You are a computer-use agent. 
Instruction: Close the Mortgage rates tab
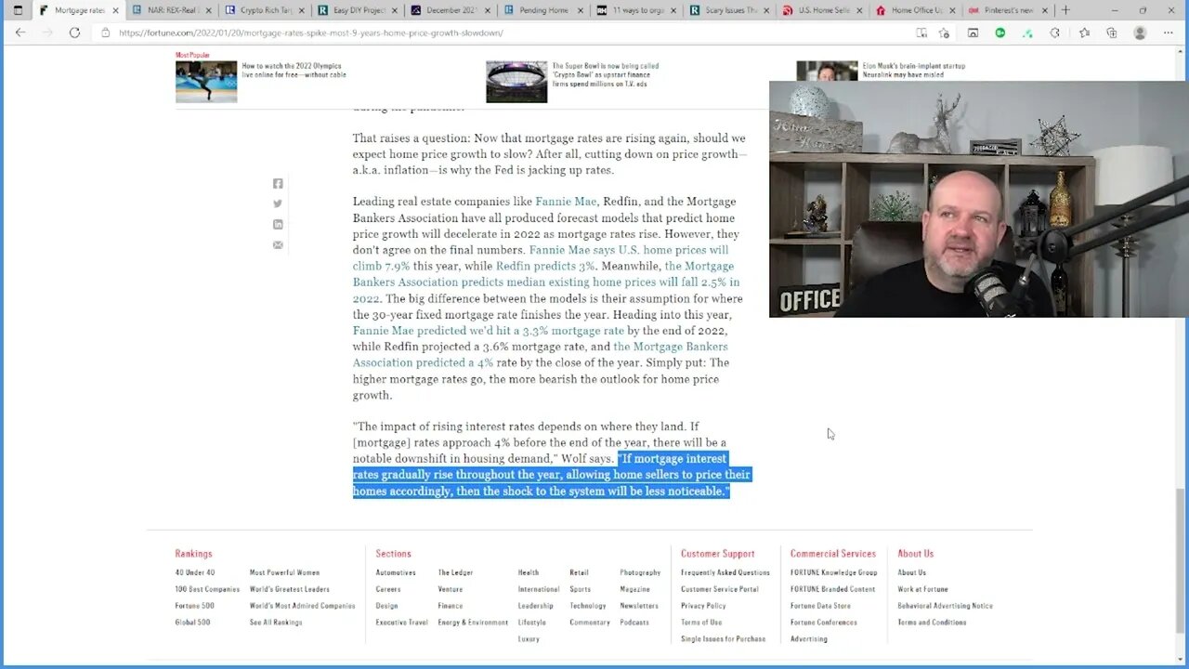tap(115, 10)
